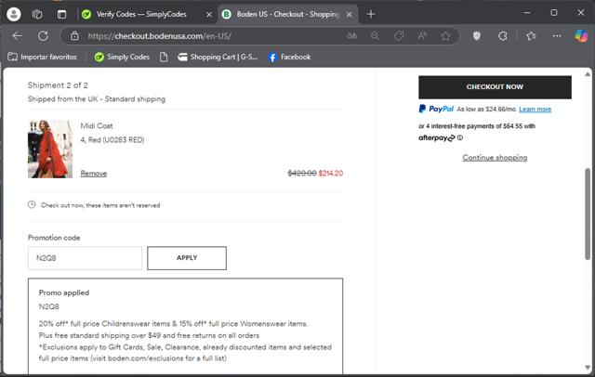Click the applied promo code N2Q8 text
Screen dimensions: 595x377
(49, 306)
